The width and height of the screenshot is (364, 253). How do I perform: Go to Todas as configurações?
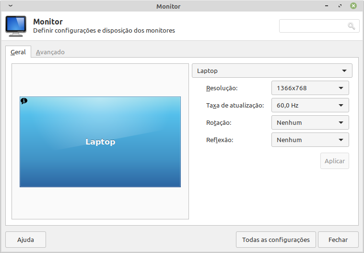[x=276, y=240]
